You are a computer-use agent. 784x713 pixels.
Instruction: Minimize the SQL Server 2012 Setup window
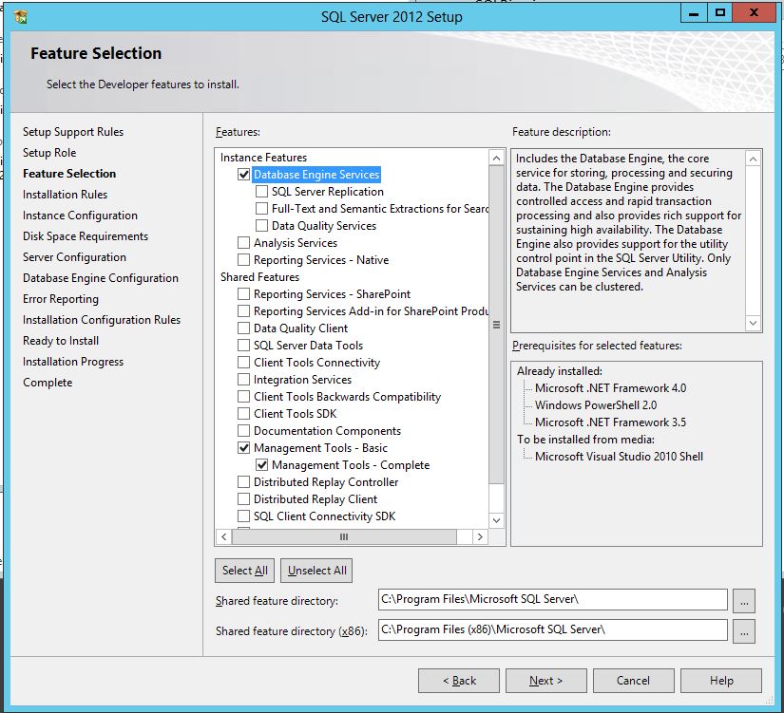click(694, 13)
